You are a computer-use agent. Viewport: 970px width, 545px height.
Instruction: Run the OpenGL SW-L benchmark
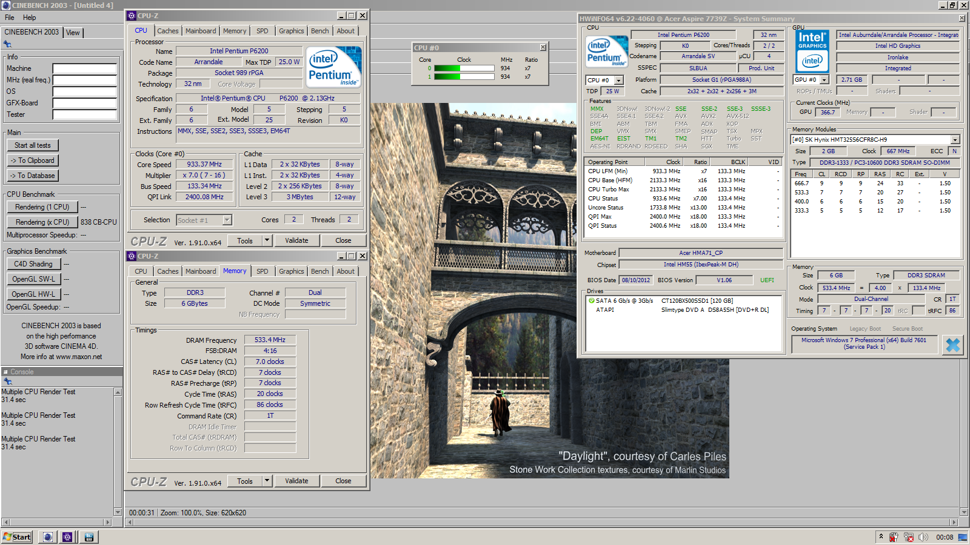(x=33, y=279)
